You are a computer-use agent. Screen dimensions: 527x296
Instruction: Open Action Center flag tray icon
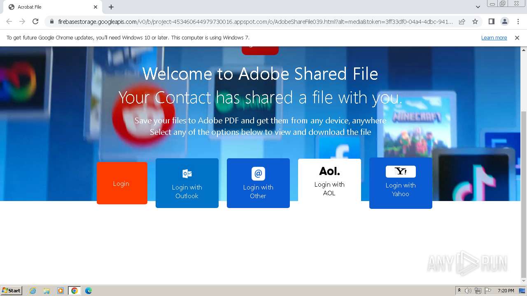[488, 291]
